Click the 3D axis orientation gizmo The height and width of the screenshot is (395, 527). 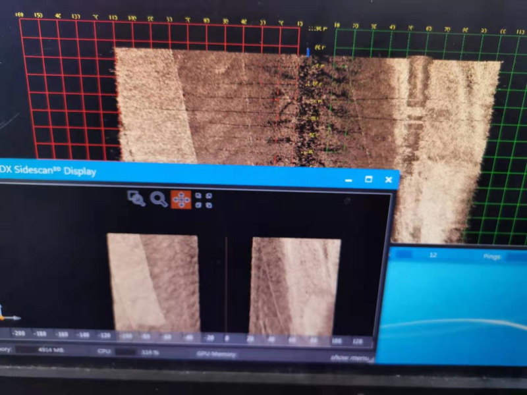point(5,315)
